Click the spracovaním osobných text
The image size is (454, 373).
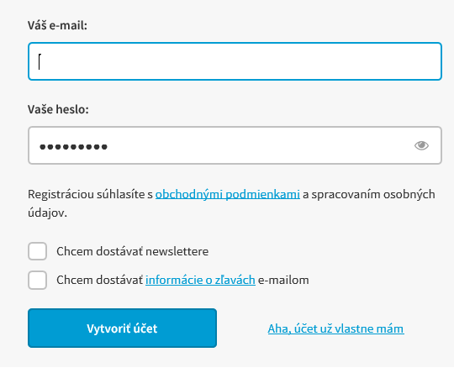tap(373, 194)
